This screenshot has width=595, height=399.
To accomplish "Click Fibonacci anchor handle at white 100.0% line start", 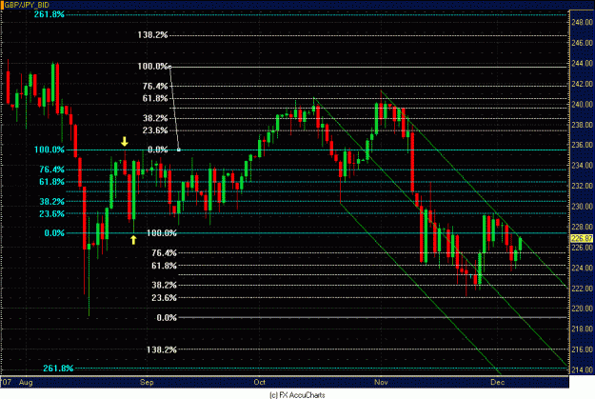I will coord(170,68).
